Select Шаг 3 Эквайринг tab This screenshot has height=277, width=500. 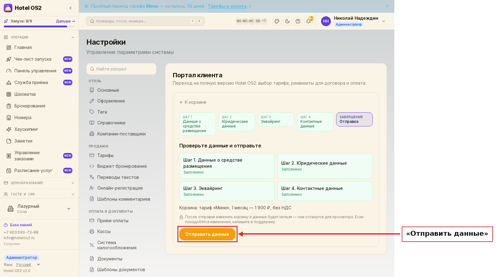[x=276, y=119]
